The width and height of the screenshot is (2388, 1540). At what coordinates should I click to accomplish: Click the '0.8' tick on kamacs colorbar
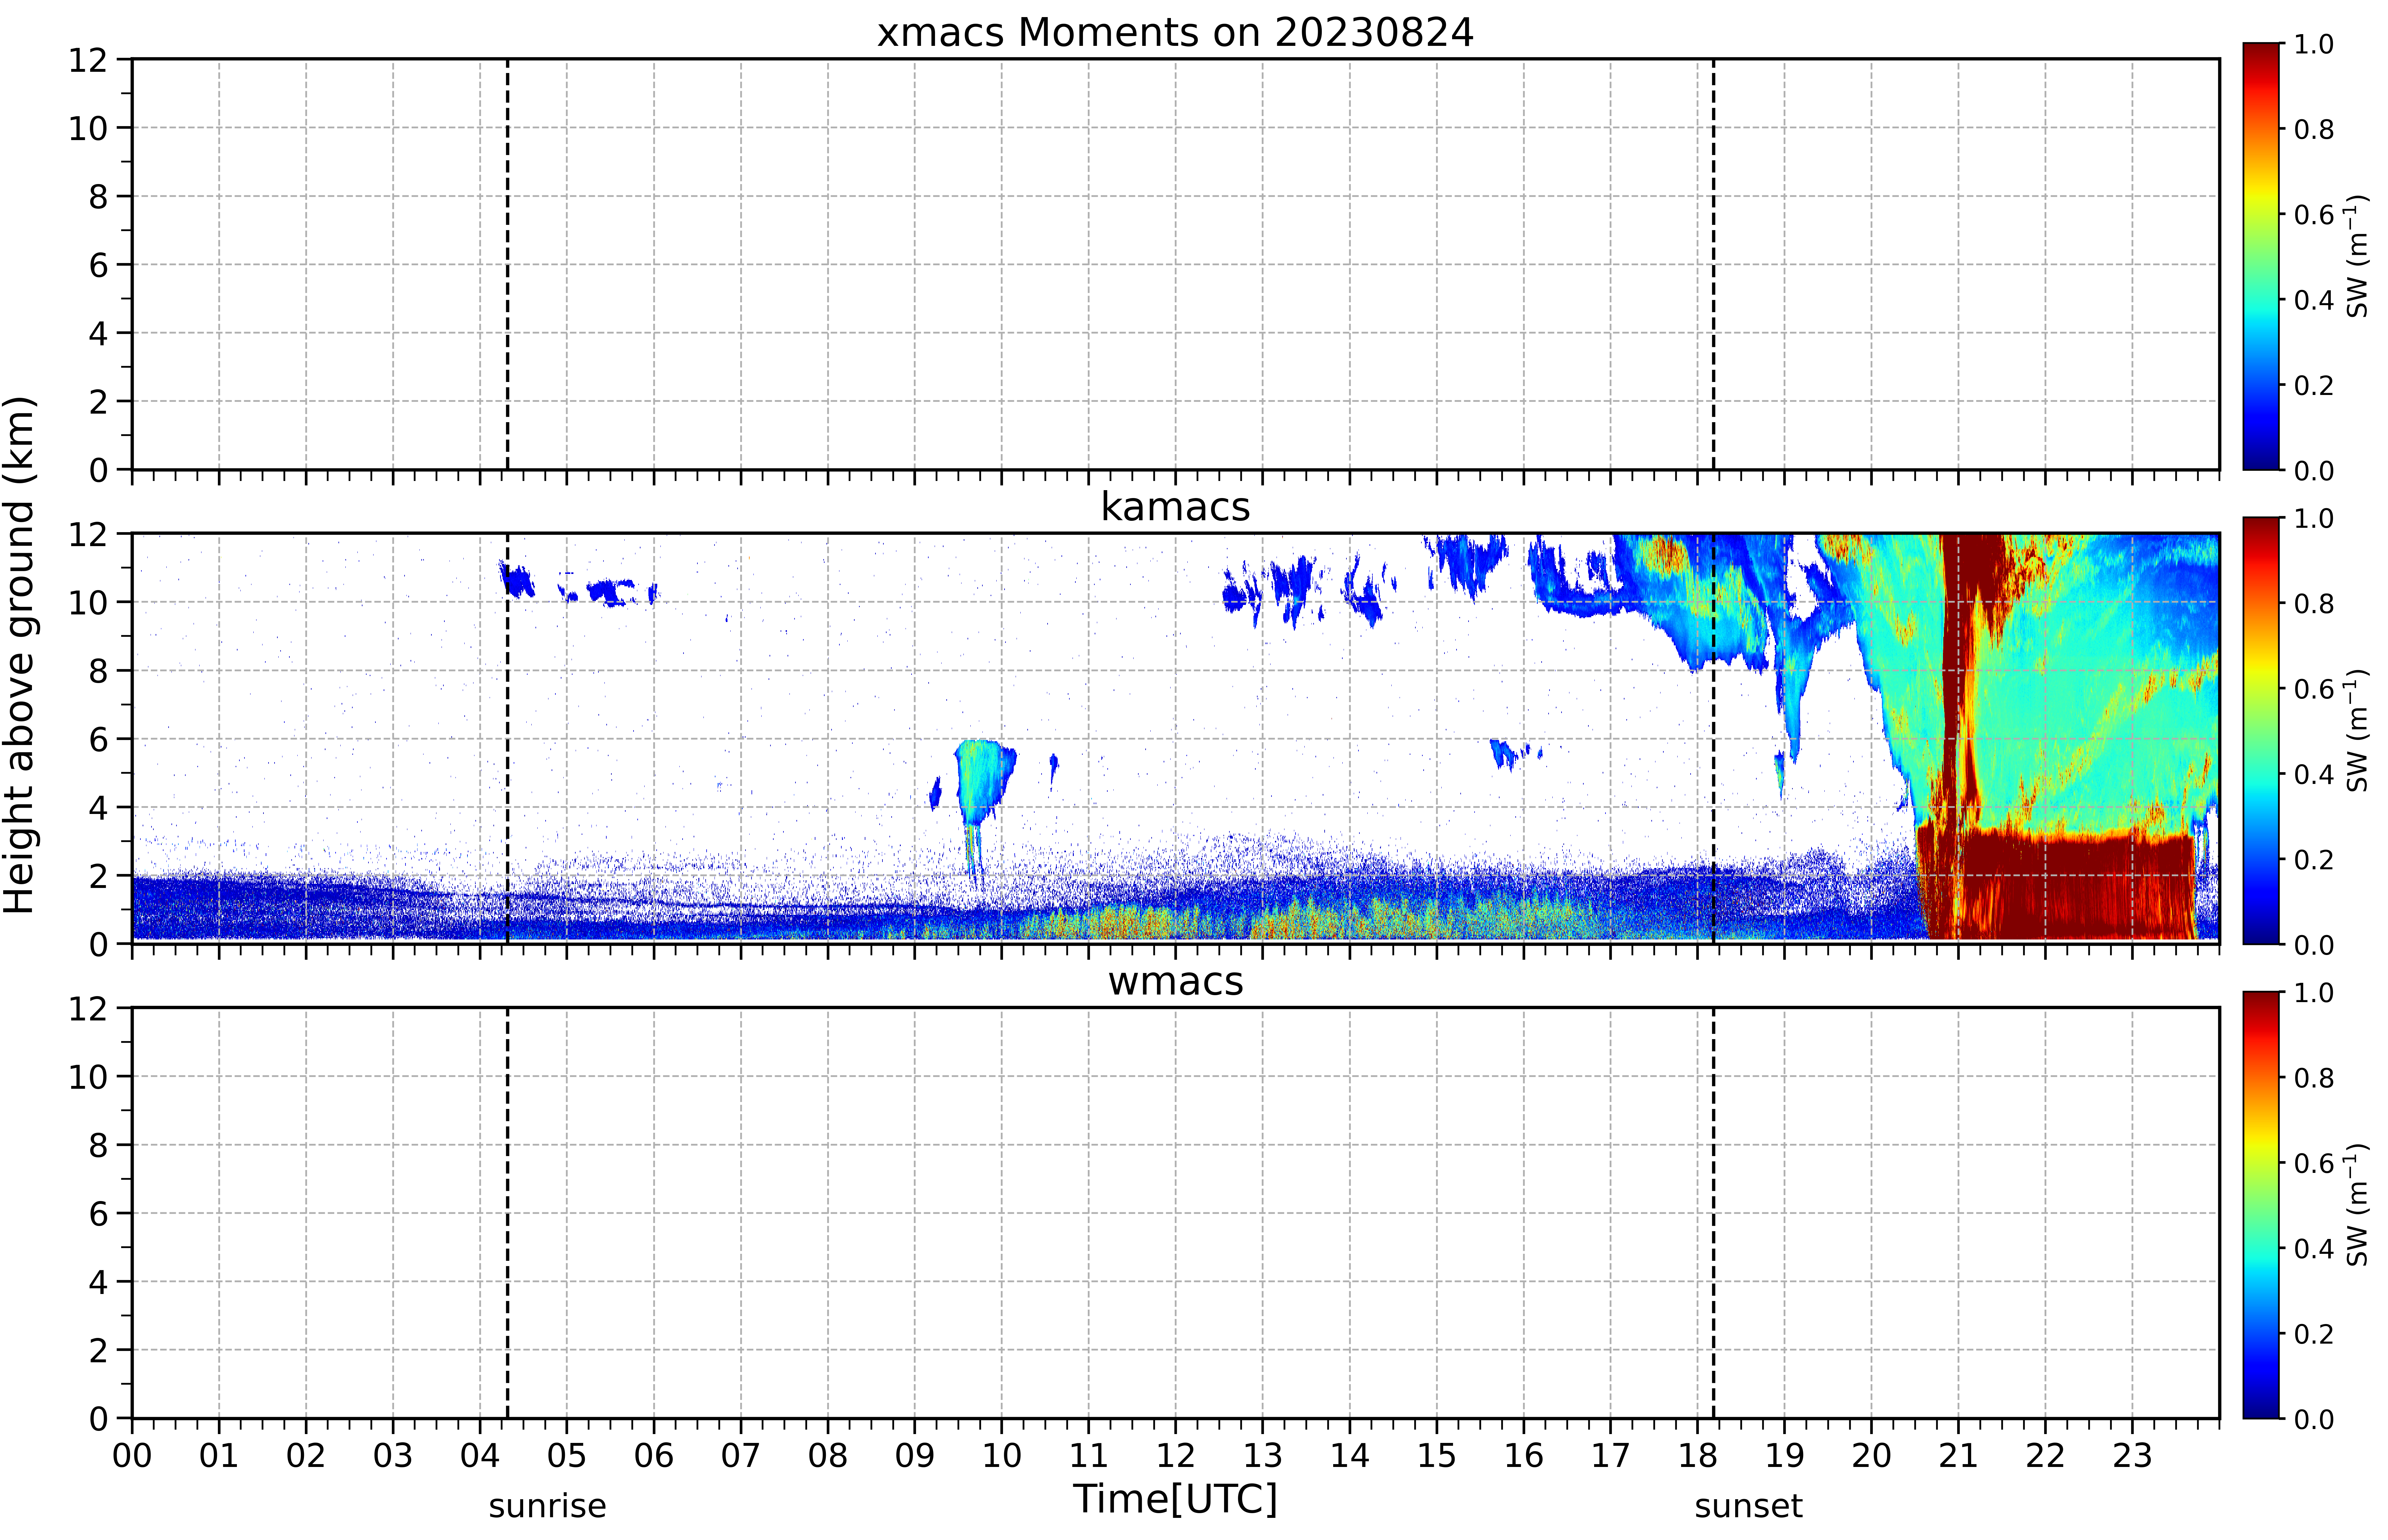2314,603
